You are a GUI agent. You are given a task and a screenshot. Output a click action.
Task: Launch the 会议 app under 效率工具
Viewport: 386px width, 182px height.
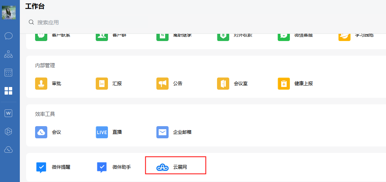pos(48,132)
